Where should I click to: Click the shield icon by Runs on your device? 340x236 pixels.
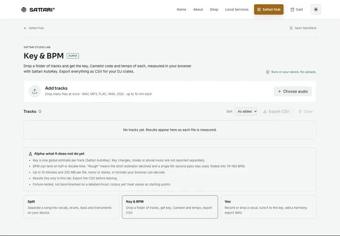coord(268,72)
